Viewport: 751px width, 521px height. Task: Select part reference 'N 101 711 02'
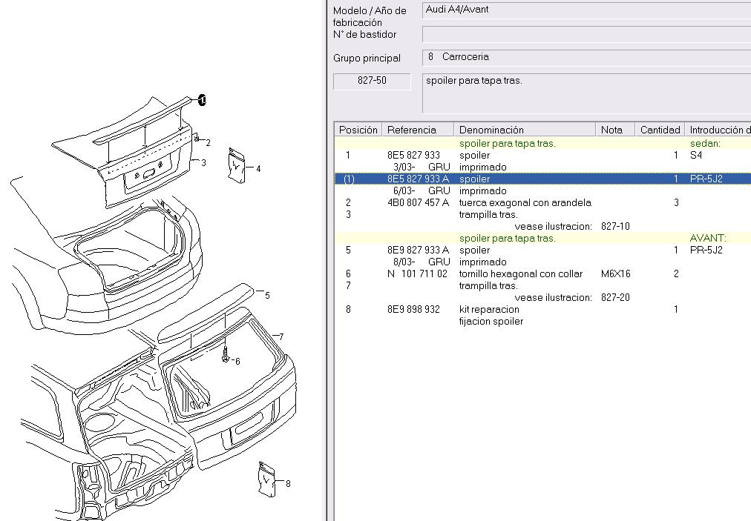pos(417,273)
